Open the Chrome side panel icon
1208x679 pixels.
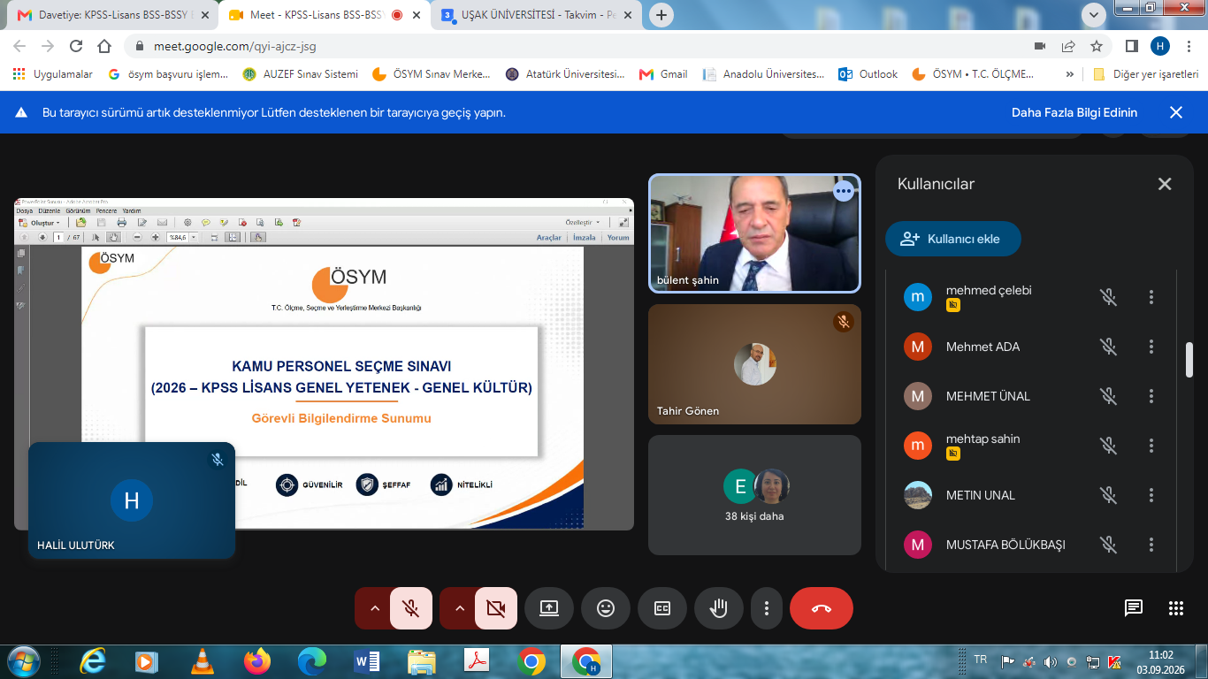1131,46
